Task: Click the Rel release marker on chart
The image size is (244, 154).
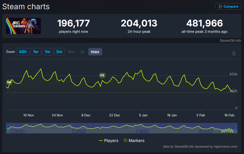Action: (9, 82)
